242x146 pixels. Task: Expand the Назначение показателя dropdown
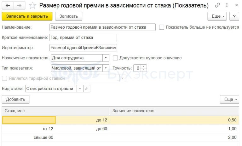tap(106, 58)
